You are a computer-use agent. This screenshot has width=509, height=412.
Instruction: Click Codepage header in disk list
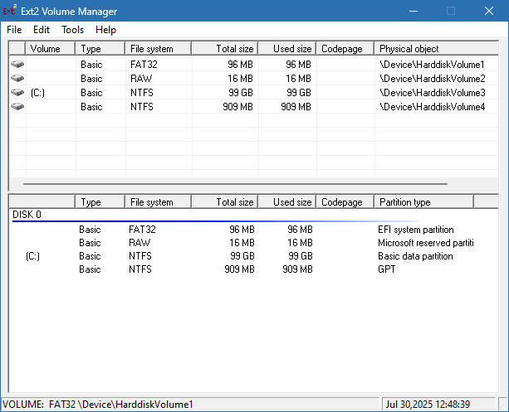click(x=345, y=202)
